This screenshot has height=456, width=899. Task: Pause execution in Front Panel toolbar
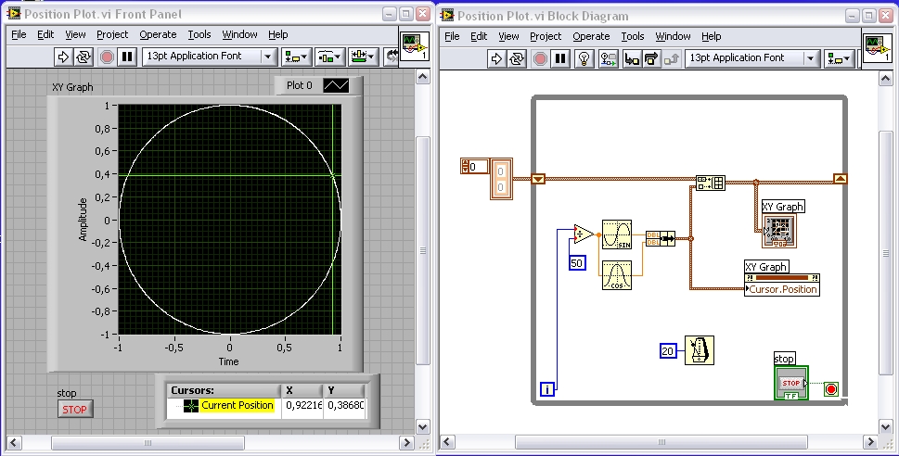click(127, 57)
